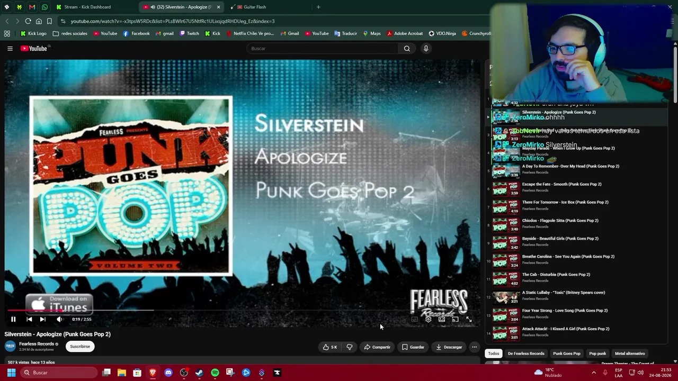The height and width of the screenshot is (381, 678).
Task: Show hidden system tray icons
Action: (594, 373)
